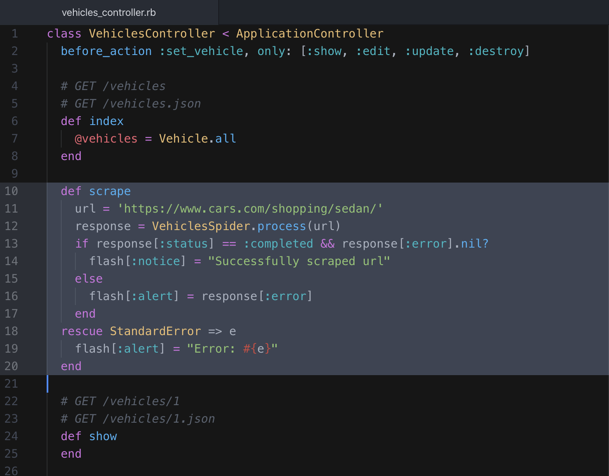Click the flash[:alert] assignment on line 16
The height and width of the screenshot is (476, 609).
coord(133,296)
